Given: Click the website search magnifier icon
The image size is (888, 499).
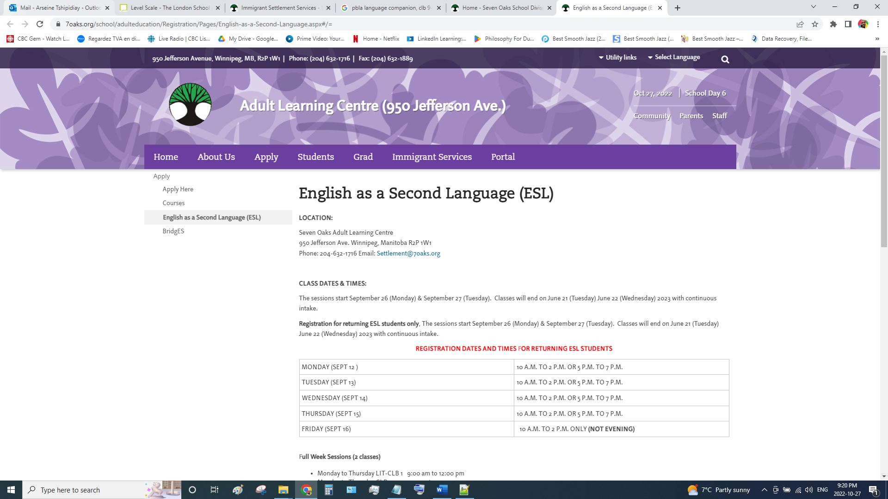Looking at the screenshot, I should [725, 59].
